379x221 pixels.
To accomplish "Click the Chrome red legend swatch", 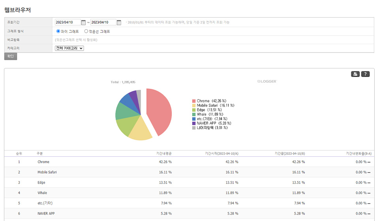I will point(194,101).
